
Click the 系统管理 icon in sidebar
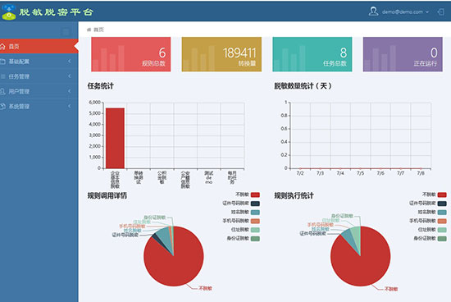pos(2,106)
